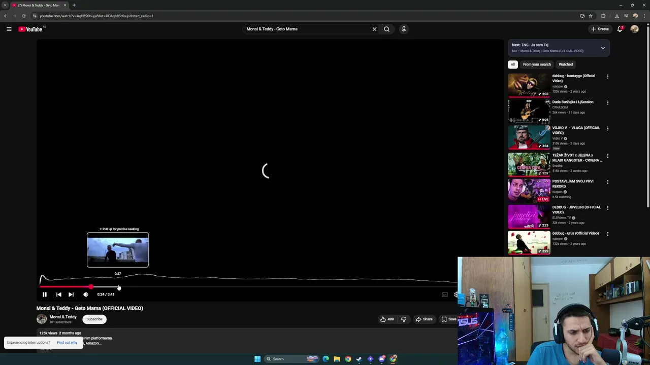Reload the page in the browser
Screen dimensions: 650x365
(23, 16)
